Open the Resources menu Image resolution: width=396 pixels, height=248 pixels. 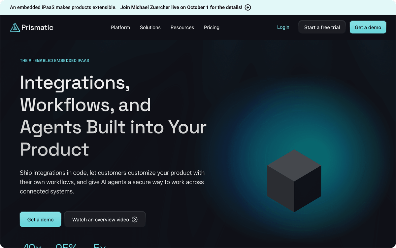tap(182, 27)
